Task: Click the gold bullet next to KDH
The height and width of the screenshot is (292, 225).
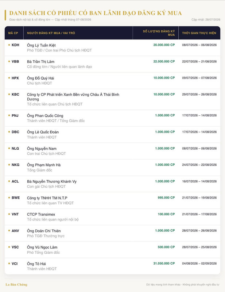Action: (9, 45)
